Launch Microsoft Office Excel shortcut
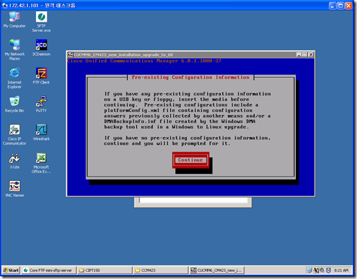Viewport: 357px width, 279px height. coord(41,163)
